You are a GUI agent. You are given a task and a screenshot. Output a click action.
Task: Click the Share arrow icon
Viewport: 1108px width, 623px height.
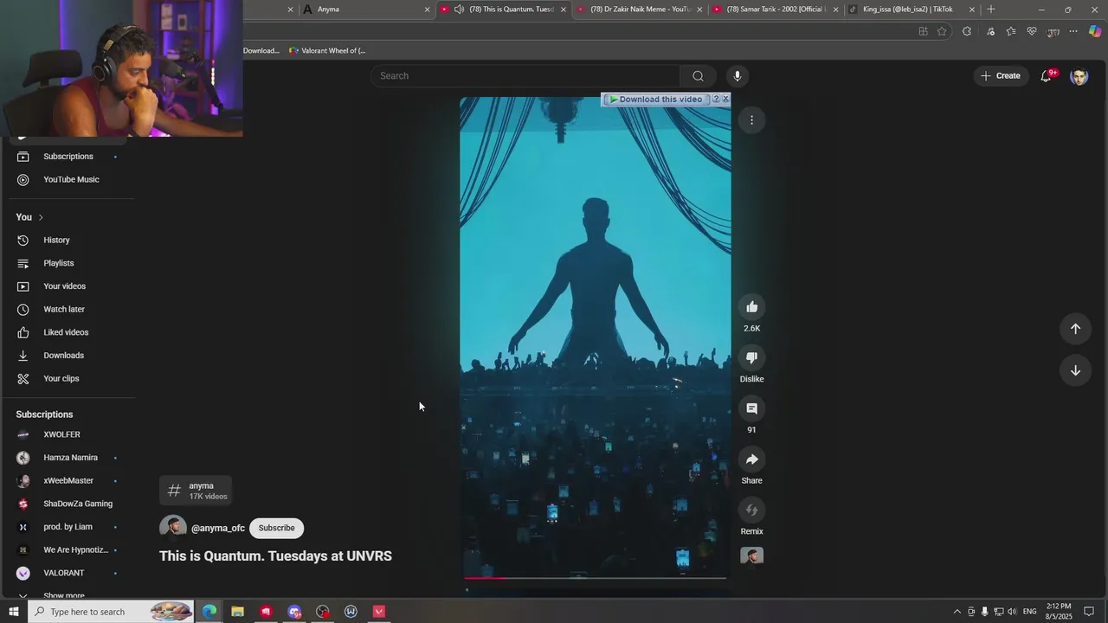click(x=751, y=459)
